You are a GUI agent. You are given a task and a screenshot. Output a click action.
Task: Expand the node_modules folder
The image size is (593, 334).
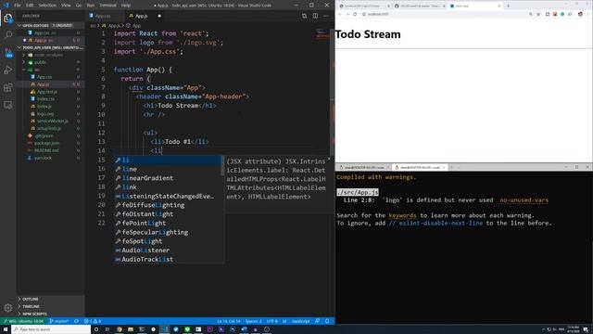coord(51,55)
